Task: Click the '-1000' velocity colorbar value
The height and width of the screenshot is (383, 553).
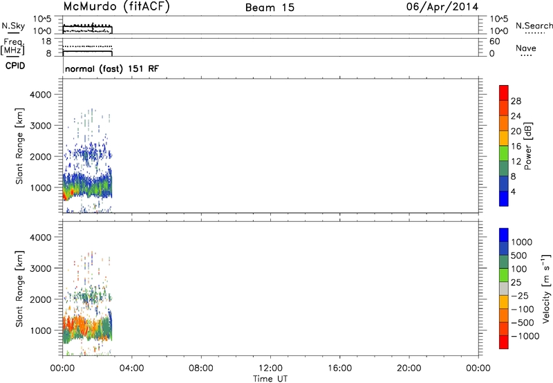Action: click(x=525, y=336)
